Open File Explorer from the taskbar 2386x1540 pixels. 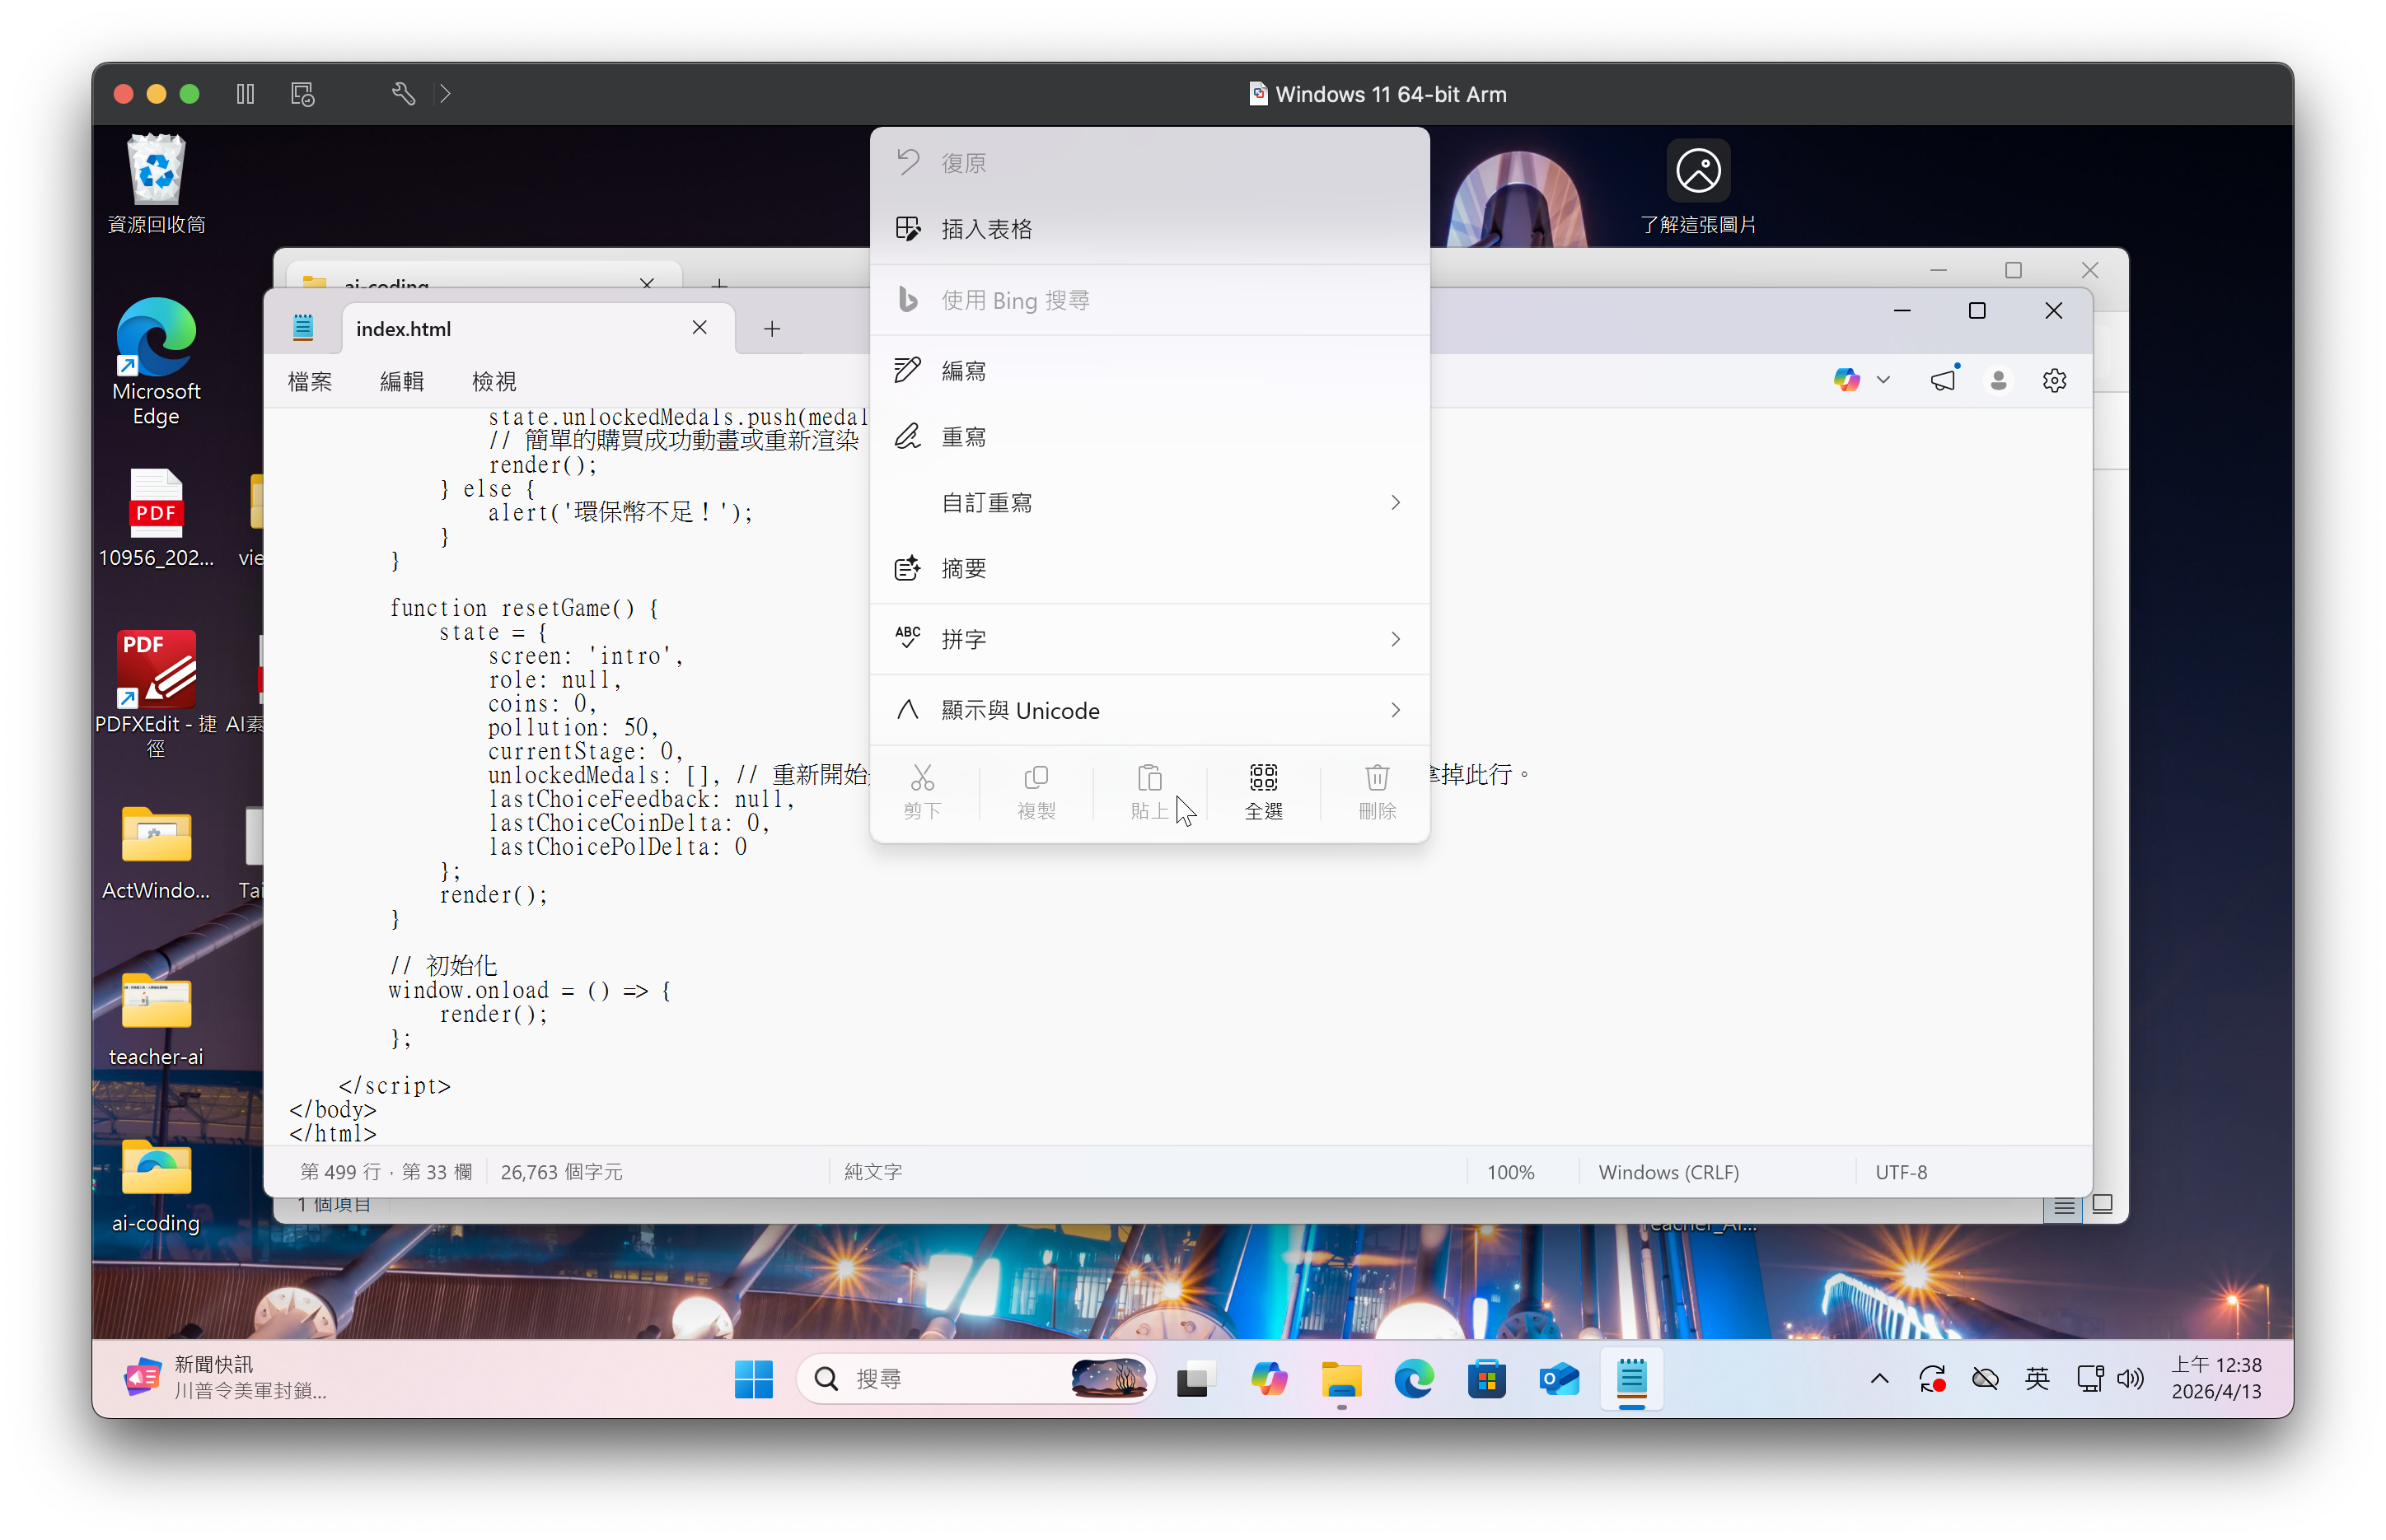tap(1340, 1379)
